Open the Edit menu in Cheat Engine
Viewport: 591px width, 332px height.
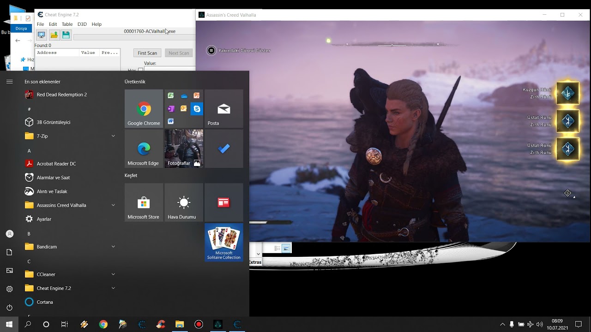pyautogui.click(x=53, y=24)
